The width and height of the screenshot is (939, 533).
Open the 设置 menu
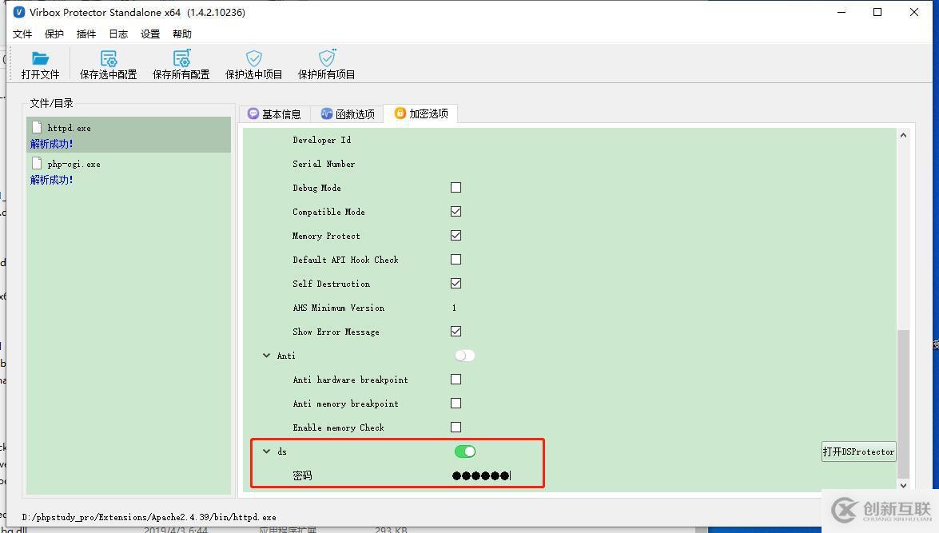[x=150, y=34]
